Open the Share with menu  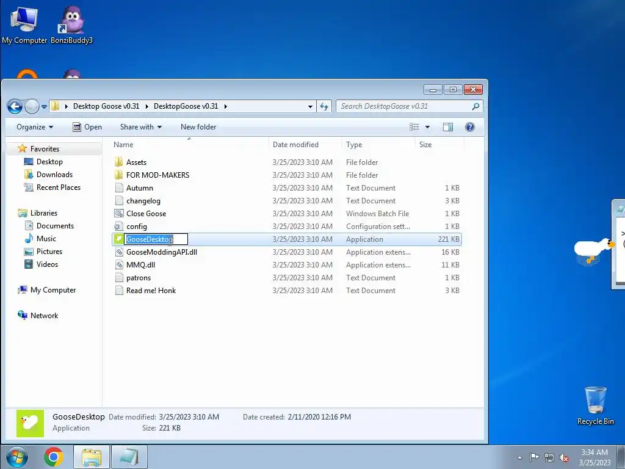pos(141,127)
